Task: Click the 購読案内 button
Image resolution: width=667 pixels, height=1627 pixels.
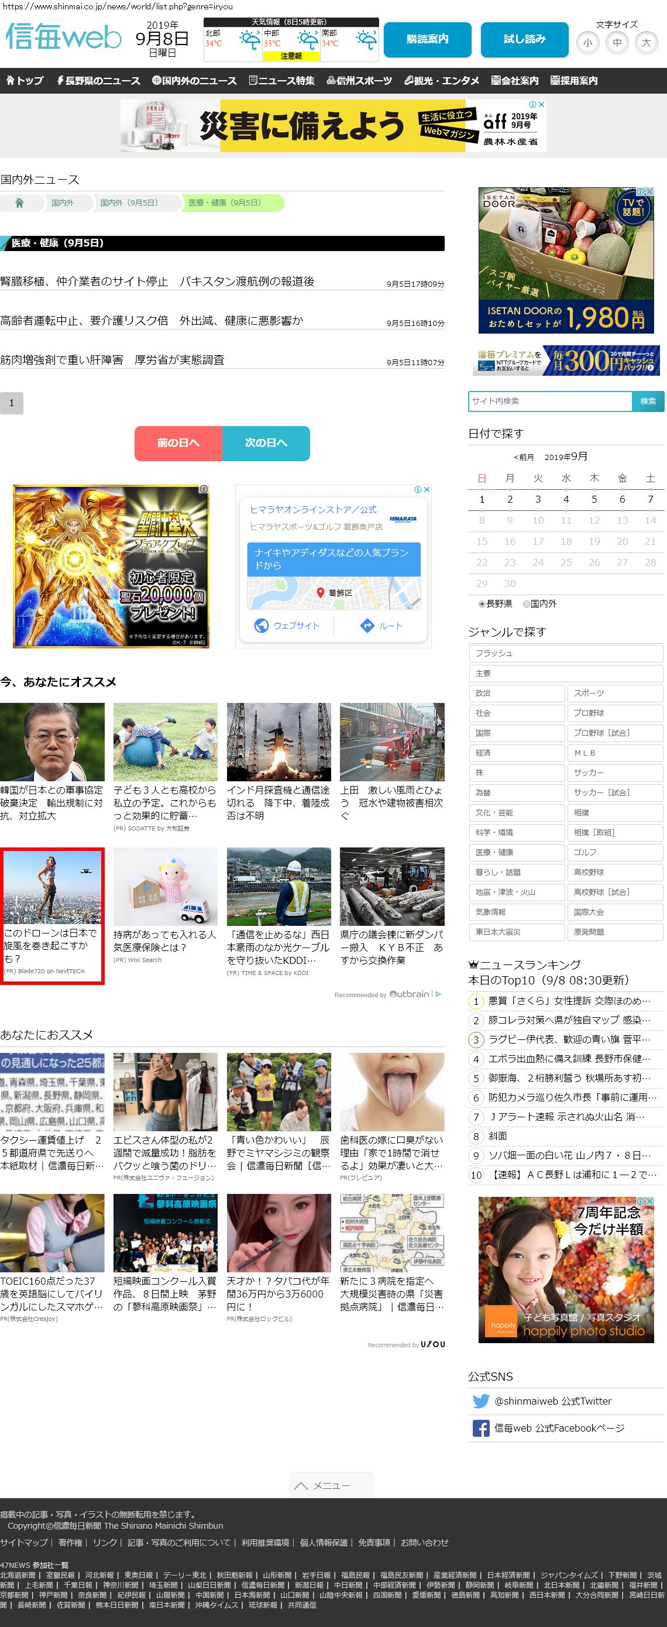Action: (427, 39)
